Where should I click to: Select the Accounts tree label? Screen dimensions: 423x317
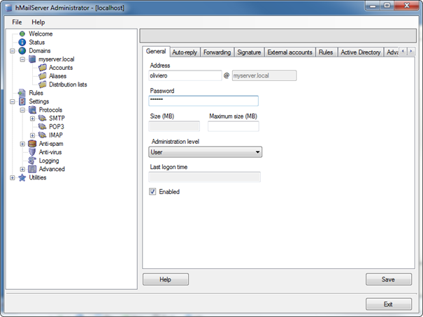[x=61, y=68]
